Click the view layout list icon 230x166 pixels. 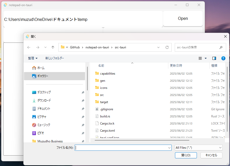tap(200, 58)
